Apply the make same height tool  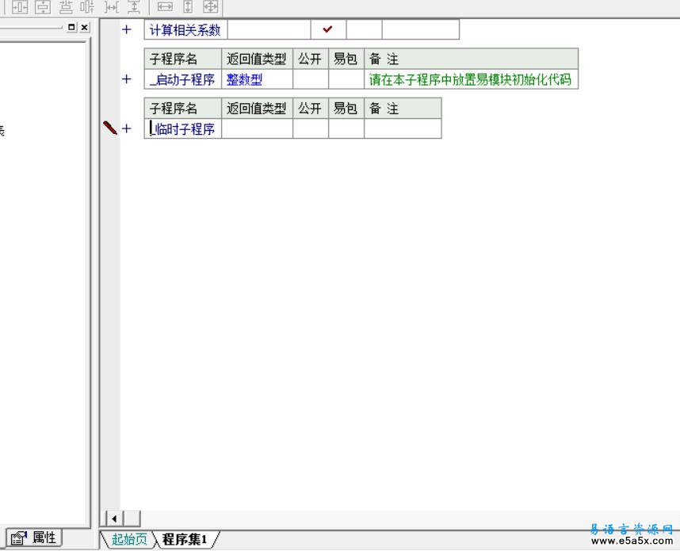coord(188,7)
